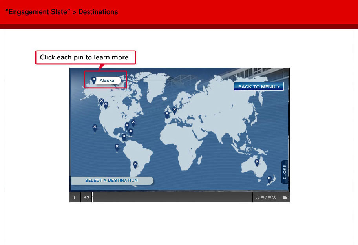Click the upper Pacific Northwest pin
Screen dimensions: 358x245
101,102
